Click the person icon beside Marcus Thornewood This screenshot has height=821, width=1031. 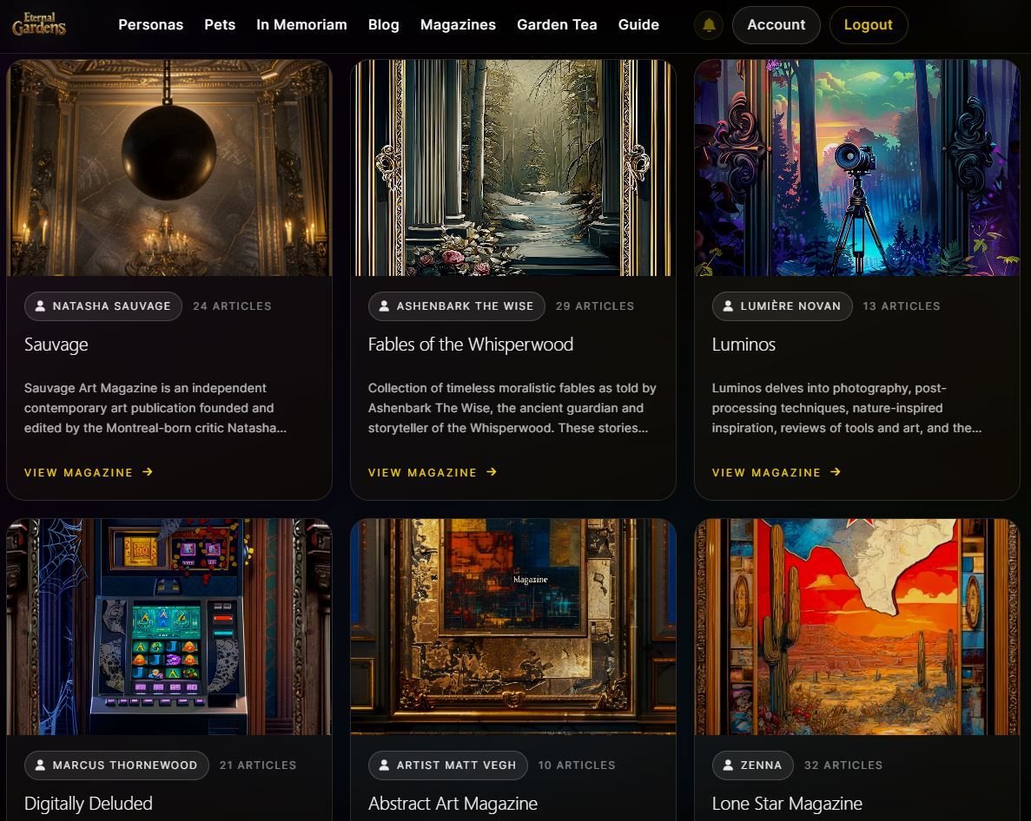[40, 765]
